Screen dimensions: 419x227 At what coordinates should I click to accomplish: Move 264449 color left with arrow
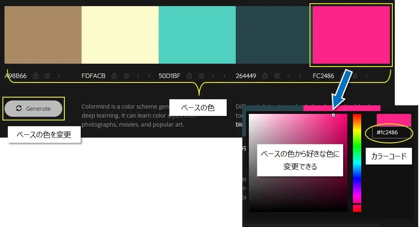[289, 76]
